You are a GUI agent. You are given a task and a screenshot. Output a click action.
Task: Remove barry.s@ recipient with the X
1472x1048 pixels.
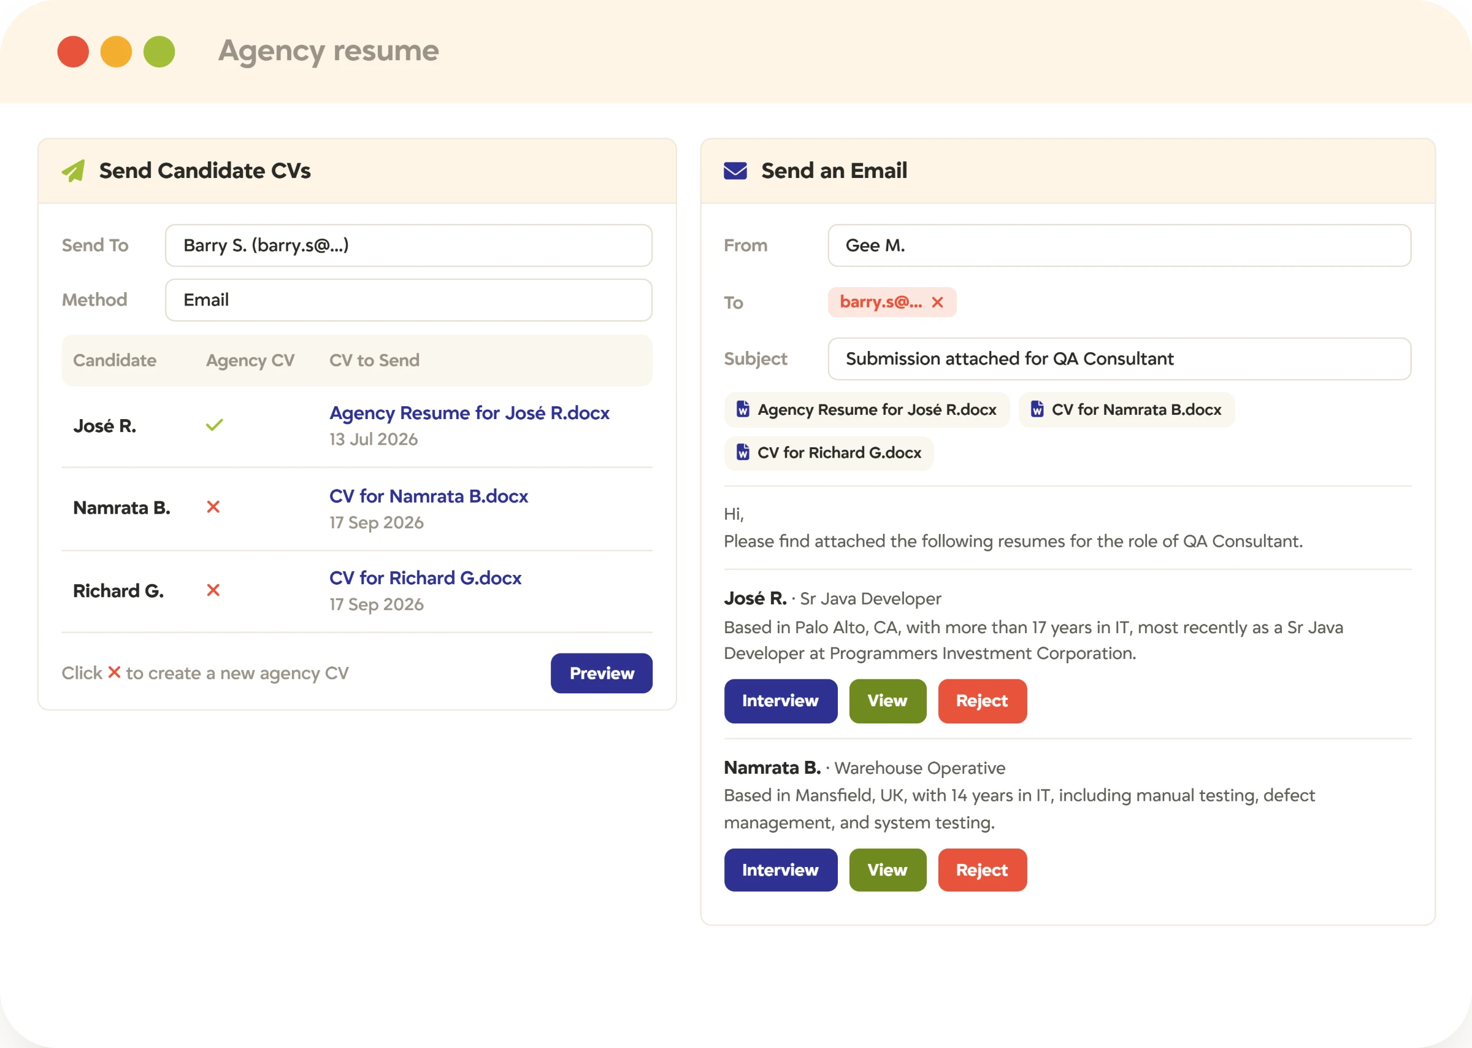click(x=937, y=302)
